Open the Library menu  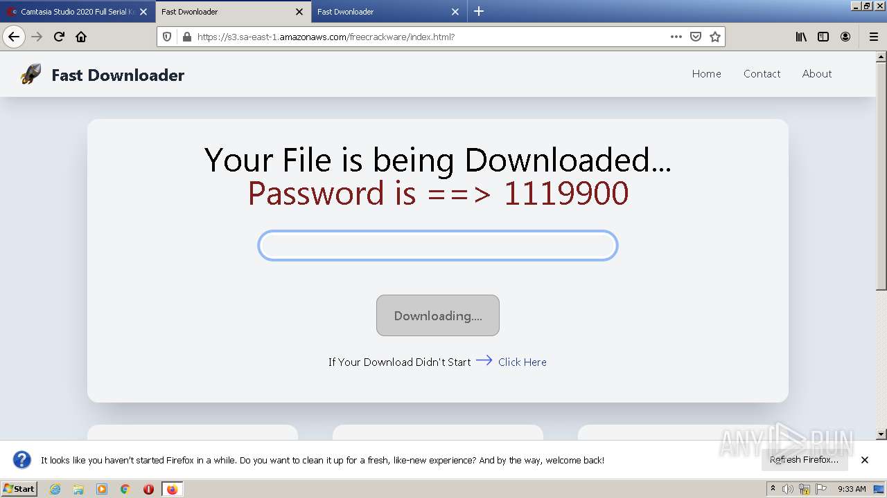coord(801,37)
